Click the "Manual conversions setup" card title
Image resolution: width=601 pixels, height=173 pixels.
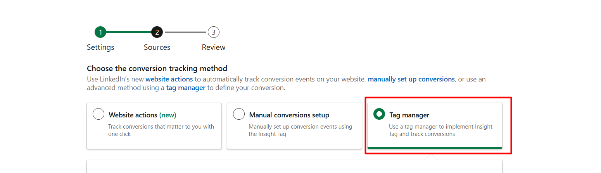(x=289, y=115)
